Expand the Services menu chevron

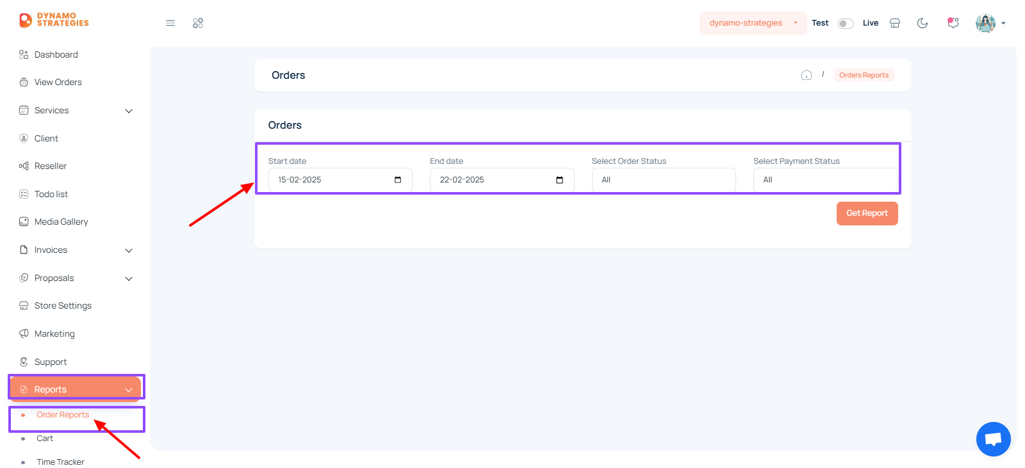pyautogui.click(x=129, y=111)
